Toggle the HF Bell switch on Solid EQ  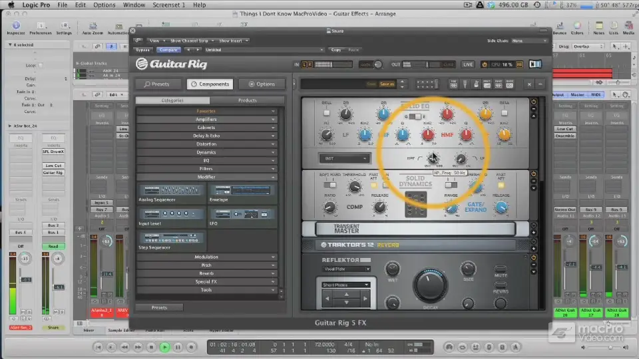coord(504,113)
